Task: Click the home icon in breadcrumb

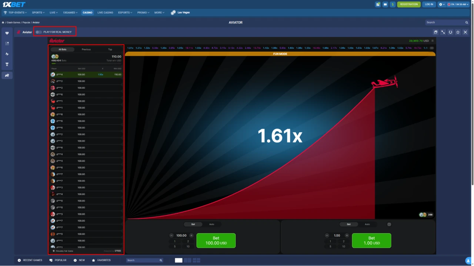Action: [3, 23]
